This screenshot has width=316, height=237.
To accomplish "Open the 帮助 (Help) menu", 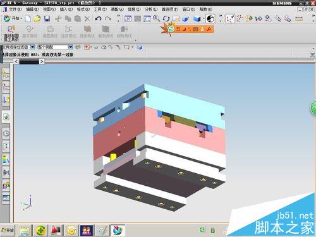I will click(206, 9).
